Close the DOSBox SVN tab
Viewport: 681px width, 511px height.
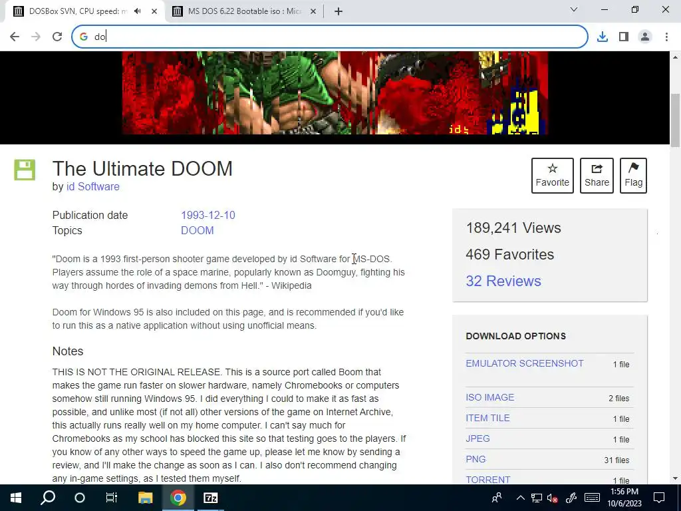click(x=154, y=11)
